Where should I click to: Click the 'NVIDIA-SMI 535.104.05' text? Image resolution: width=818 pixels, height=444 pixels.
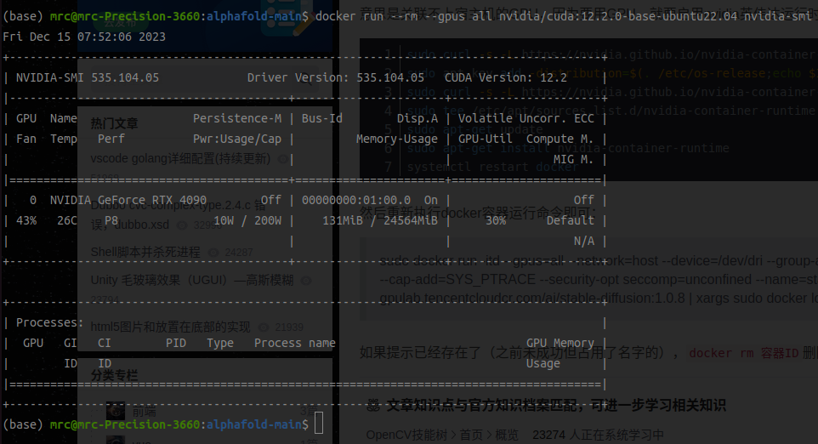click(x=87, y=77)
